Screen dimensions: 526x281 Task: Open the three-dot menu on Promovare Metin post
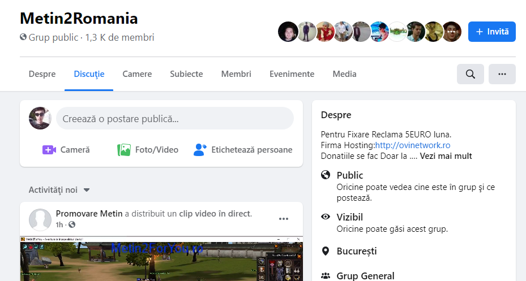pos(284,219)
